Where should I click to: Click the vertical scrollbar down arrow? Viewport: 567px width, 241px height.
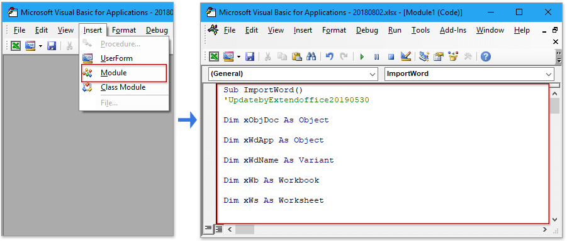coord(554,219)
